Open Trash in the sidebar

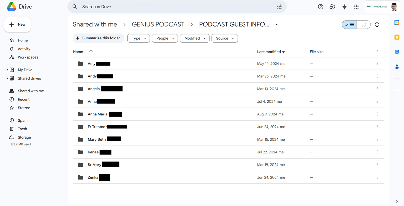click(22, 129)
